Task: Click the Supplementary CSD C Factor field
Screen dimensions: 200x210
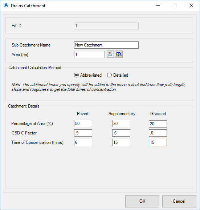Action: [121, 133]
